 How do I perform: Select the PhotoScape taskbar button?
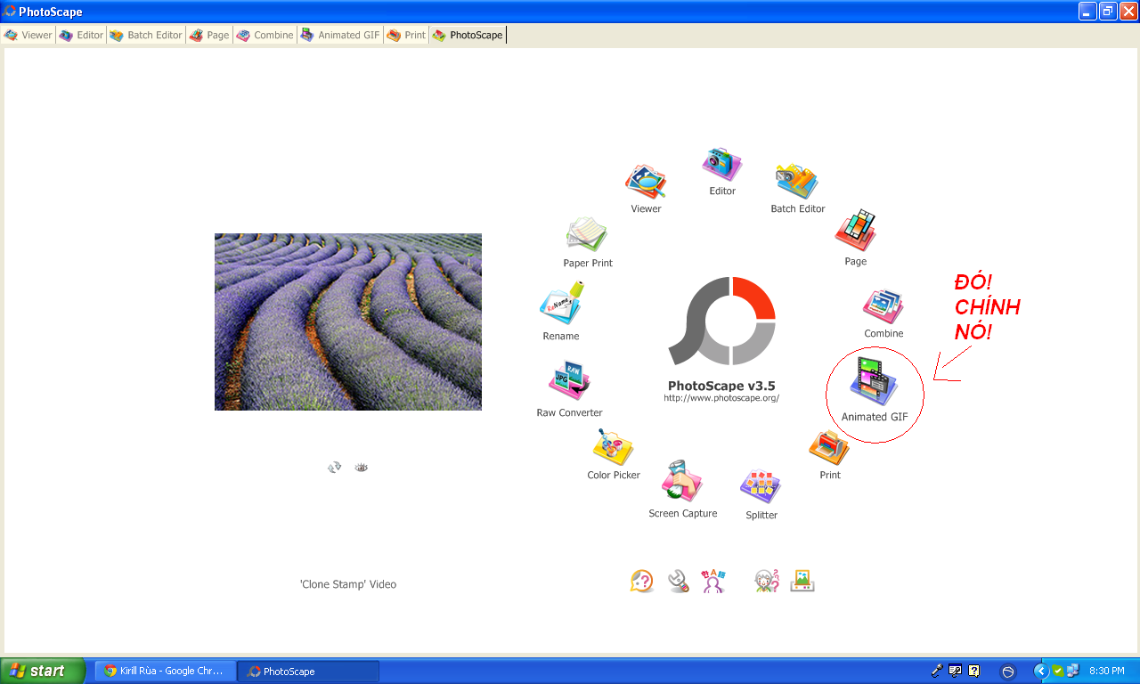coord(308,671)
